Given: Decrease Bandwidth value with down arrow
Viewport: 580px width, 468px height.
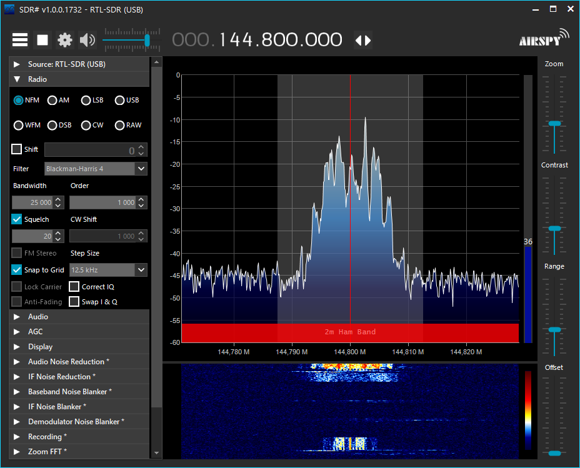Looking at the screenshot, I should click(58, 206).
